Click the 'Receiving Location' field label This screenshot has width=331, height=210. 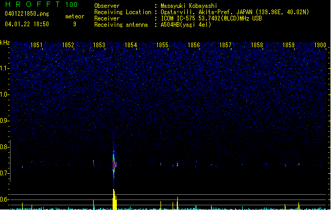[x=123, y=12]
